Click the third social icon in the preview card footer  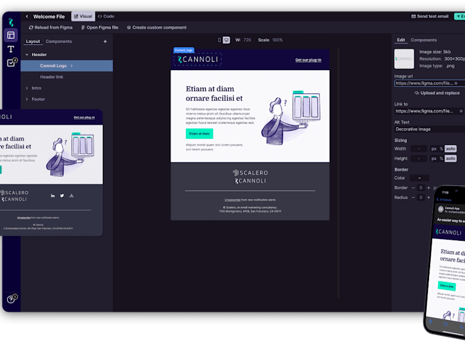71,195
